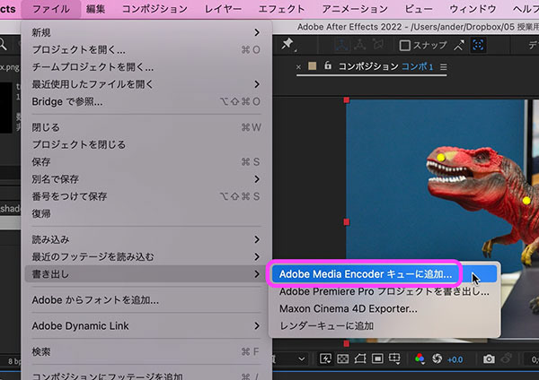Click the fast previews icon

coord(325,358)
